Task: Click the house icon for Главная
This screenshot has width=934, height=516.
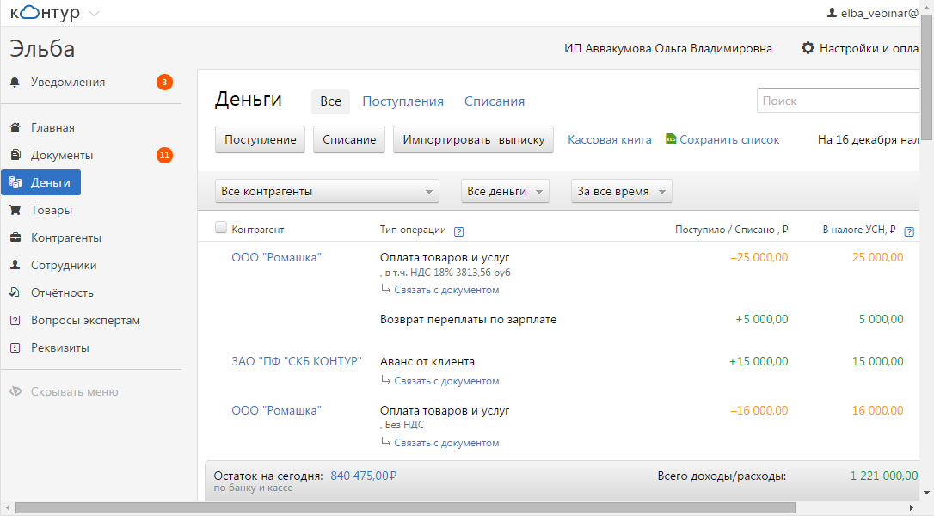Action: click(15, 127)
